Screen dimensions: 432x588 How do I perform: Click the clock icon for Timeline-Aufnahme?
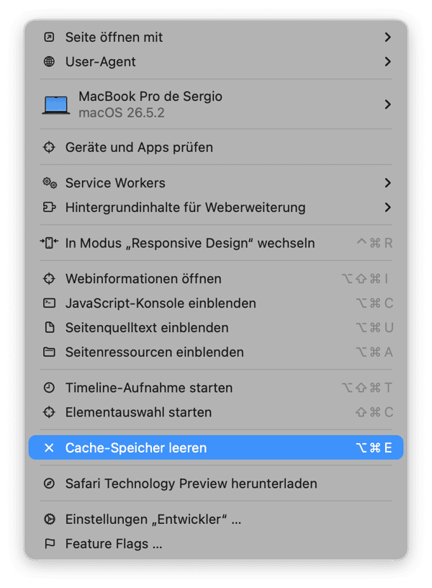point(49,388)
